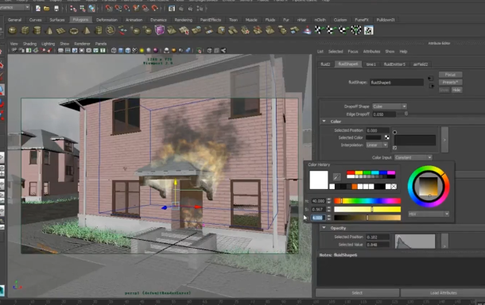Click the fluidShape name input field
Screen dimensions: 485x305
tap(397, 83)
